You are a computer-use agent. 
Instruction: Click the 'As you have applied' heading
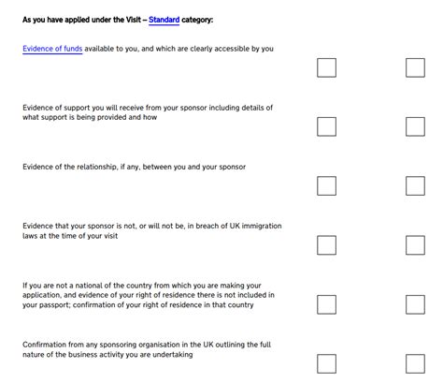118,20
